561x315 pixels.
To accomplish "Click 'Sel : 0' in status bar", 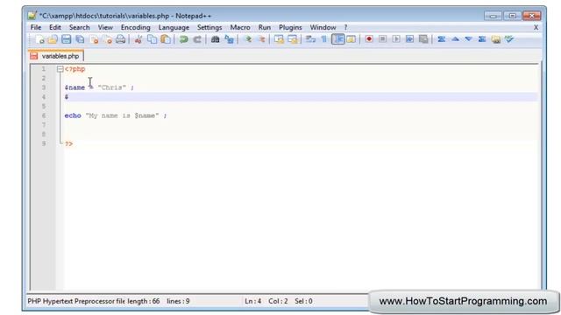I will [303, 301].
